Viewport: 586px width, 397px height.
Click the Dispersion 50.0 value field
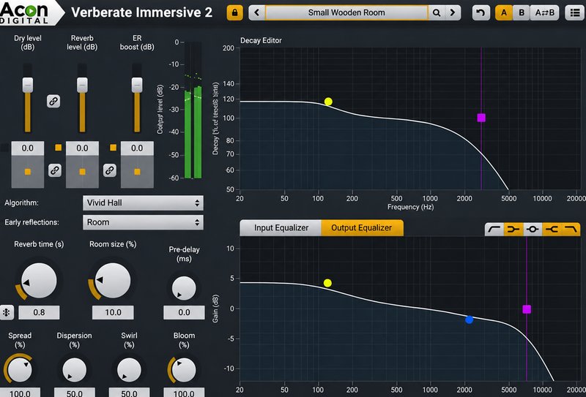coord(75,393)
